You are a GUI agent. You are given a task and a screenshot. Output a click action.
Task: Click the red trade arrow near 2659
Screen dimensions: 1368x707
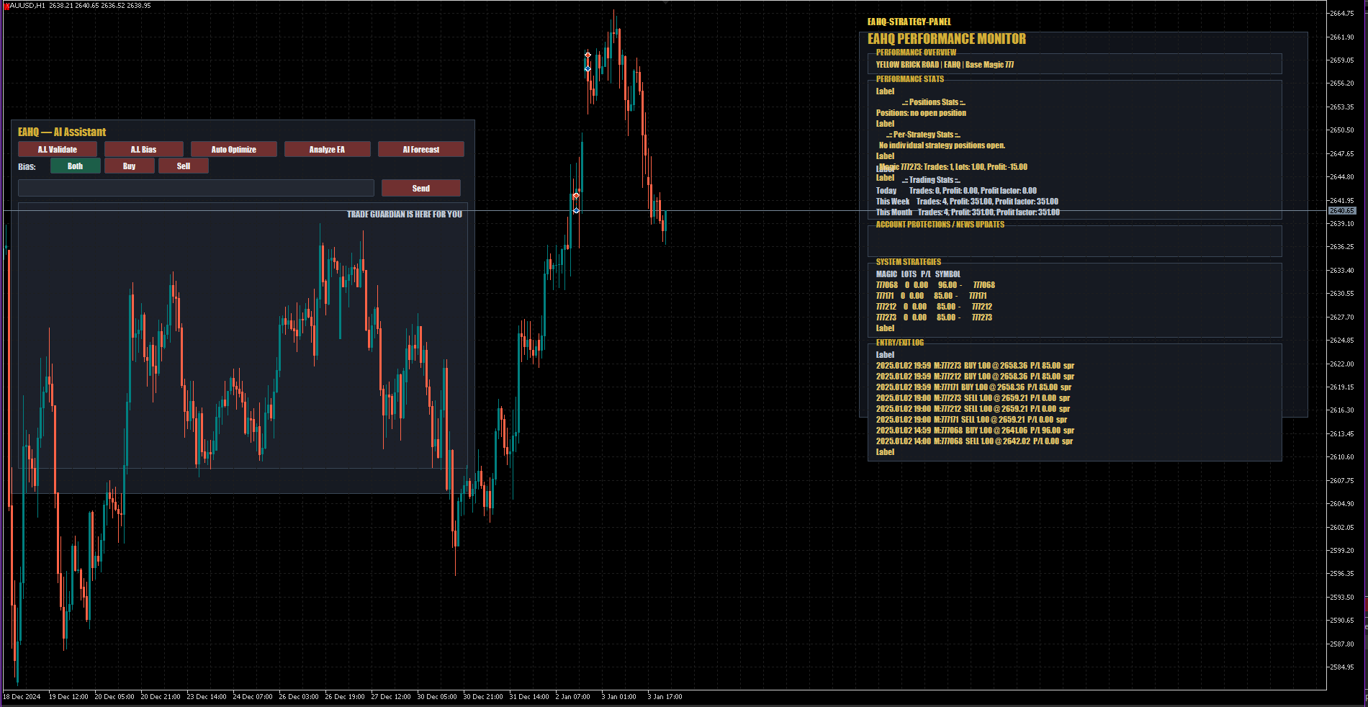588,55
